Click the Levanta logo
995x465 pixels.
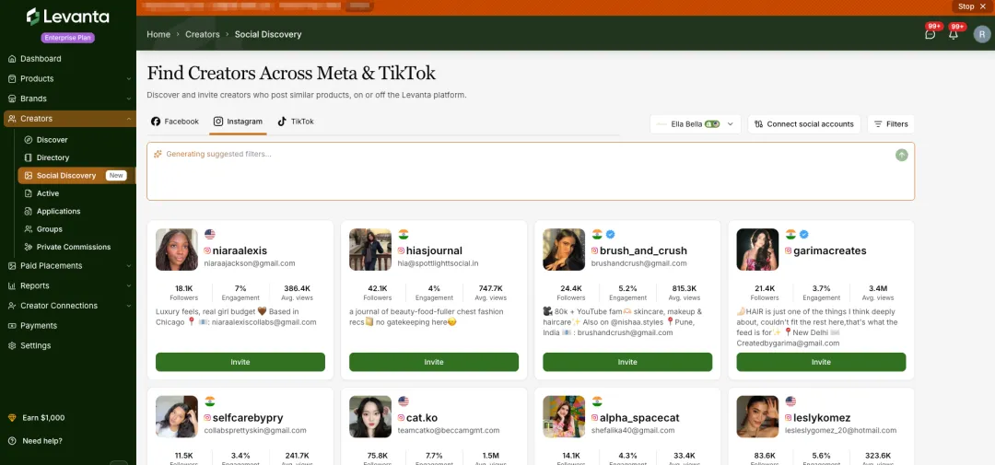pos(67,17)
